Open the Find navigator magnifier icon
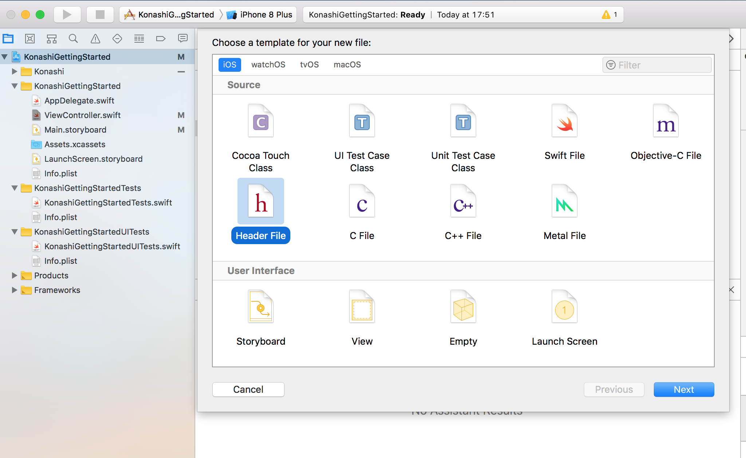Screen dimensions: 746x458 (x=73, y=39)
